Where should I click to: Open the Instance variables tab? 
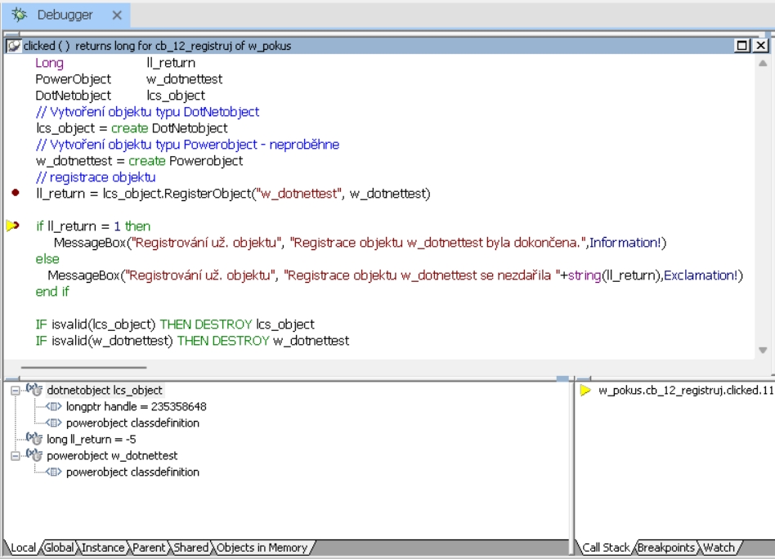(103, 548)
